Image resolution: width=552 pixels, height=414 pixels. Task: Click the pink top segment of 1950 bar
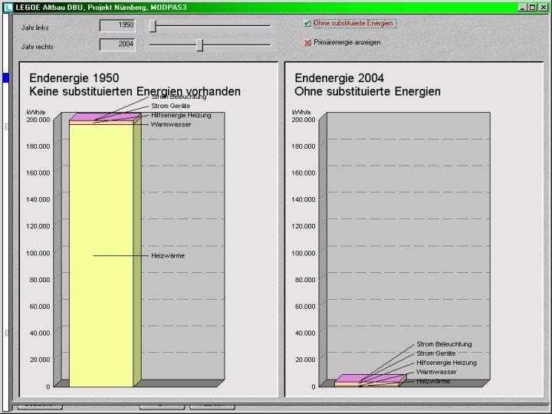coord(106,117)
